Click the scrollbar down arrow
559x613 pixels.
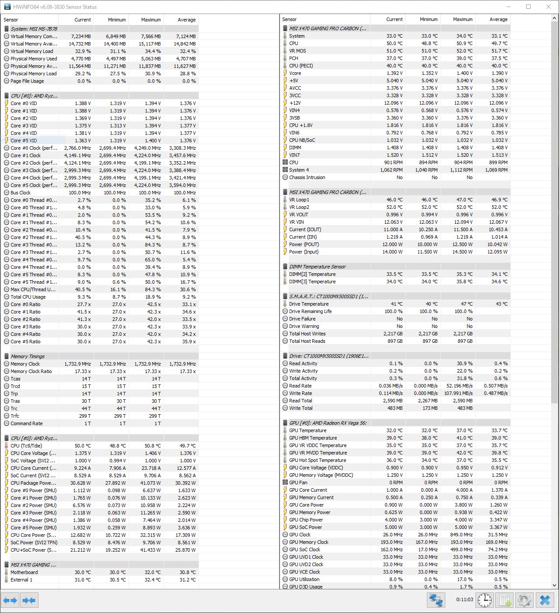pos(555,585)
